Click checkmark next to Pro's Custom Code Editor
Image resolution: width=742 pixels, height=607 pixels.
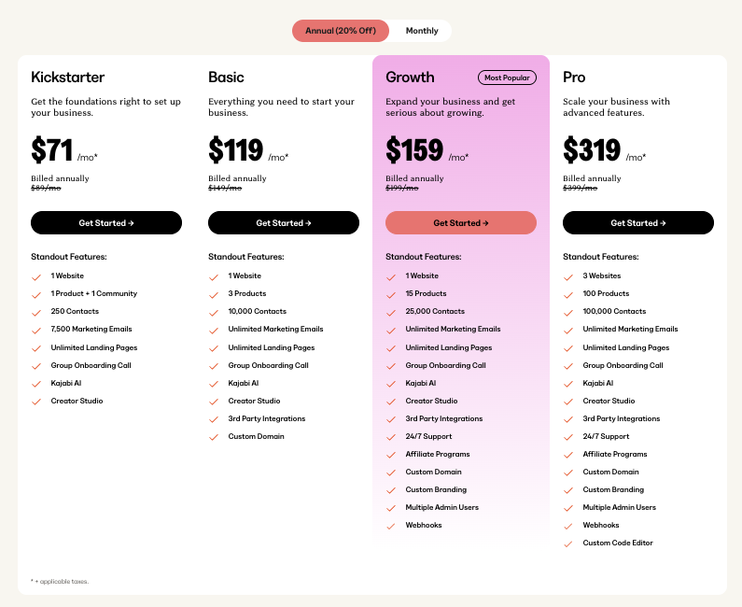pos(568,544)
